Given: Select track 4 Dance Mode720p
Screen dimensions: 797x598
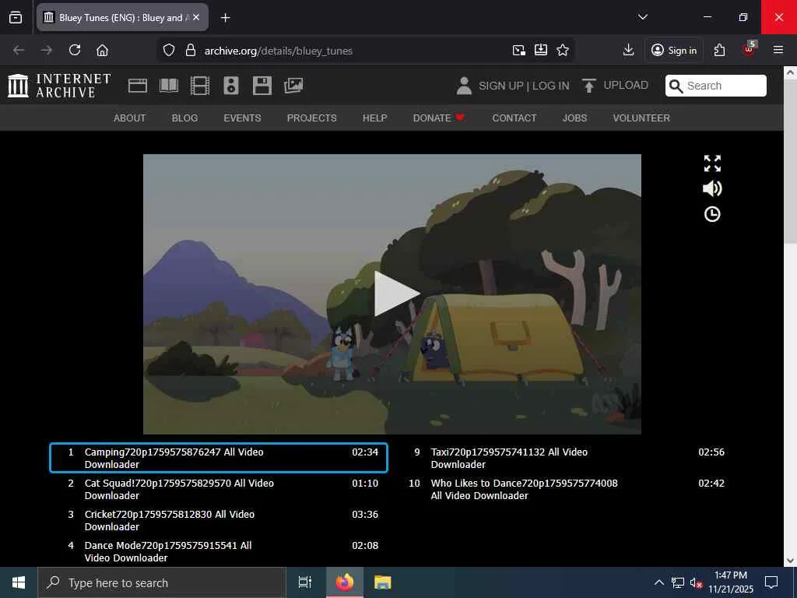Looking at the screenshot, I should pos(219,551).
